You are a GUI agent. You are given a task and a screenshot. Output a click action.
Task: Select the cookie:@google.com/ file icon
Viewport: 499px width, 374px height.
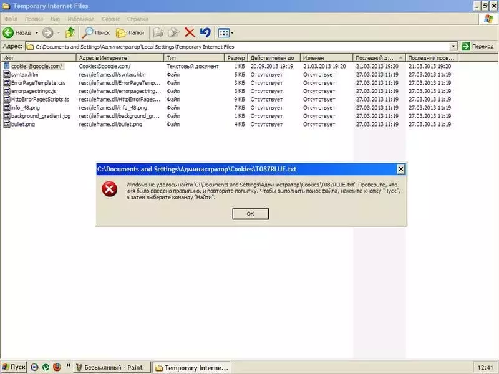tap(7, 66)
